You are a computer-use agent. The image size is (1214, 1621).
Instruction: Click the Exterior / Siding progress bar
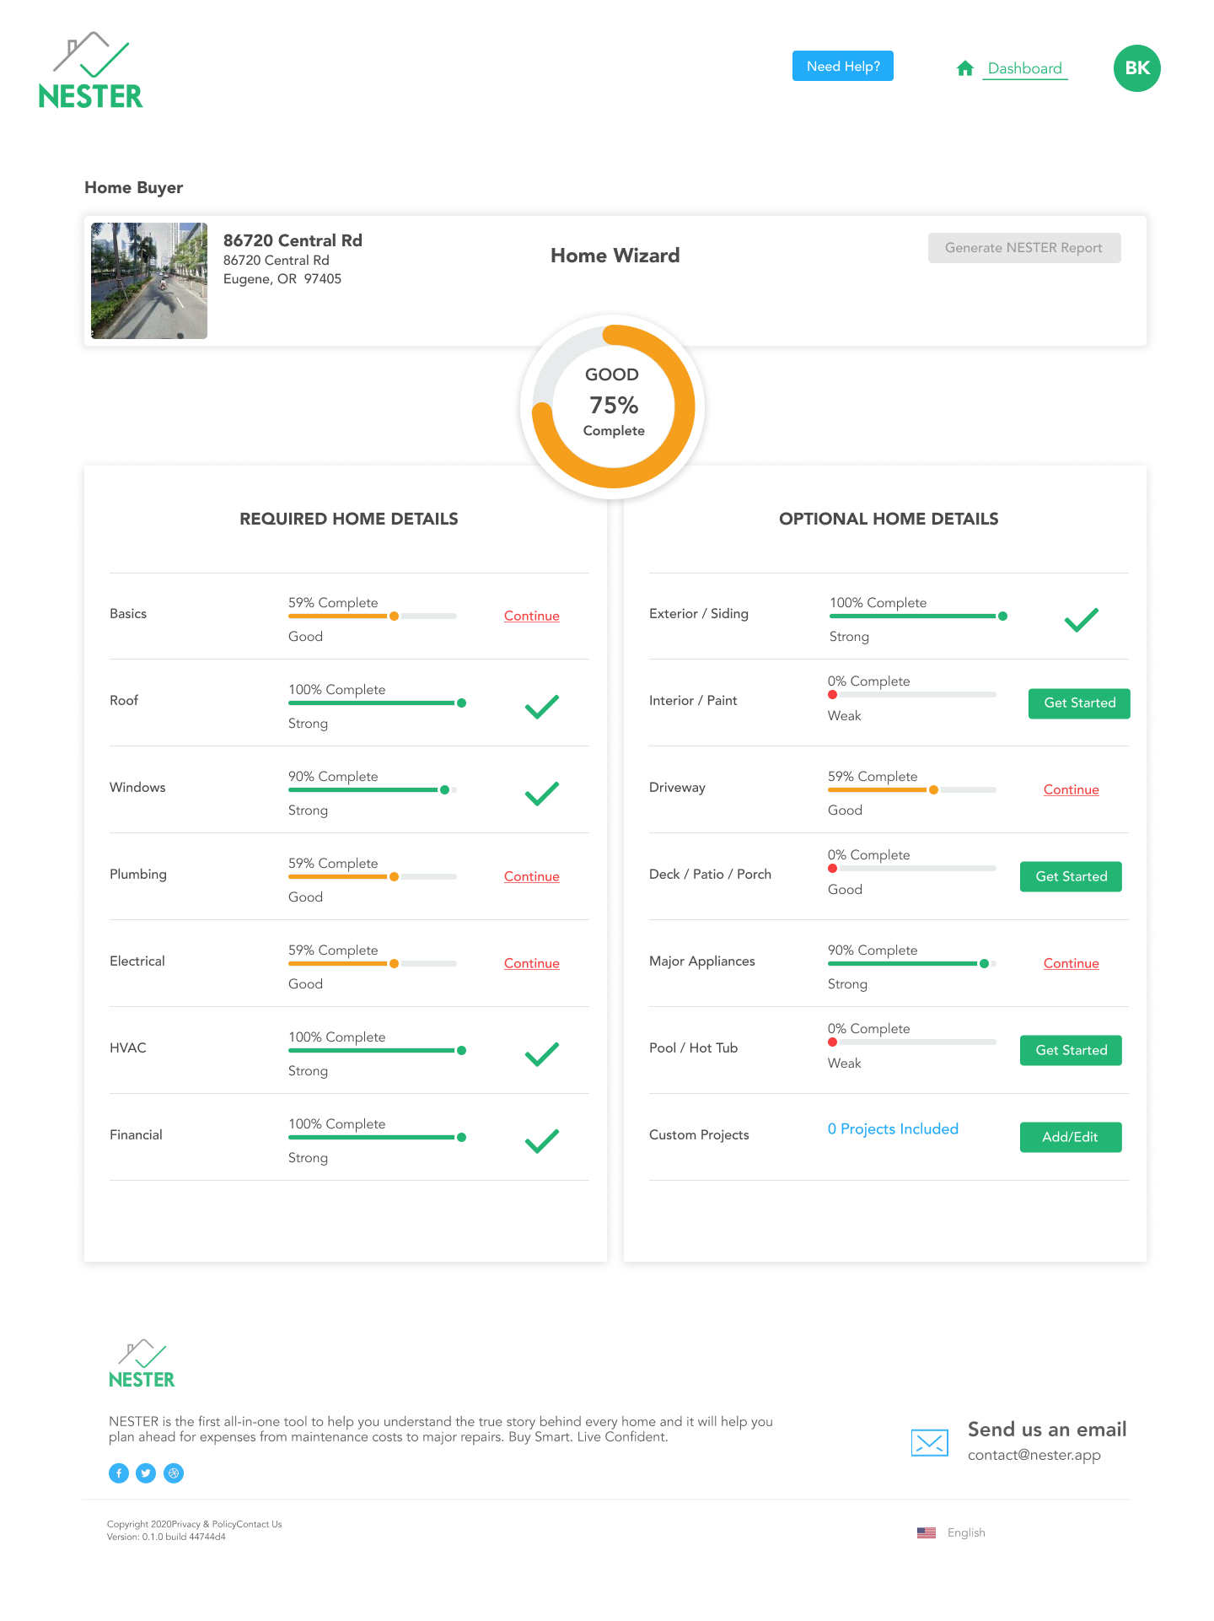919,617
